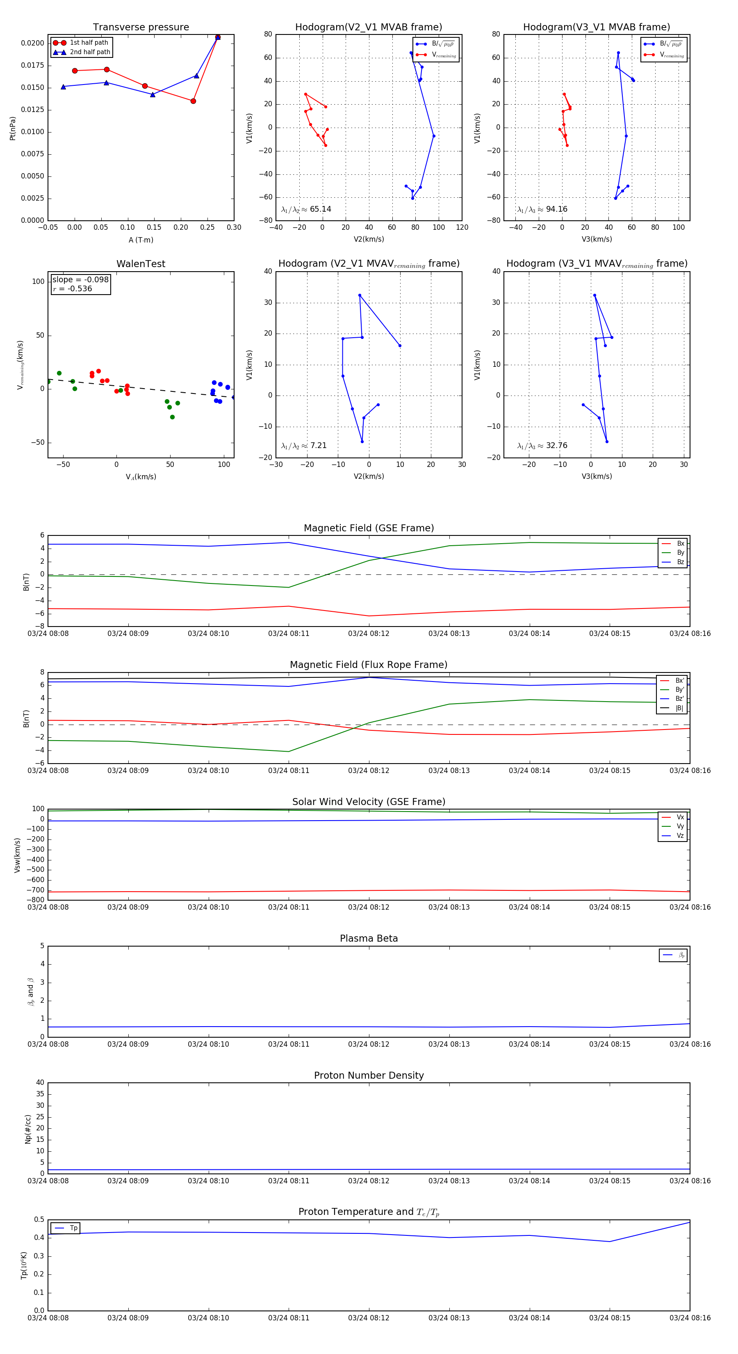Viewport: 738px width, 1354px height.
Task: Click the 'Tp(10^6K)' axis label
Action: 24,1265
